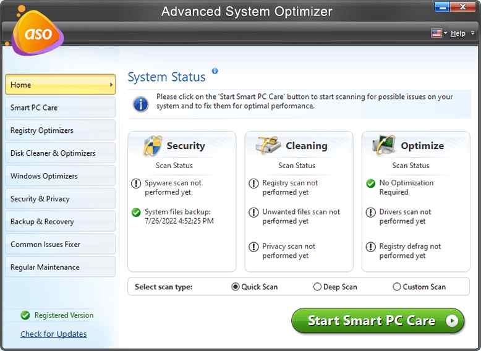Select the Custom Scan radio button
The image size is (481, 351).
397,287
